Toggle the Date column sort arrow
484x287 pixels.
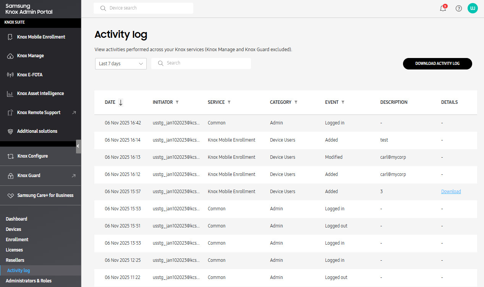(121, 102)
